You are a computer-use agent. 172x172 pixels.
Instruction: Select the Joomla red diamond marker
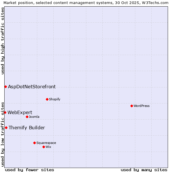click(x=27, y=117)
